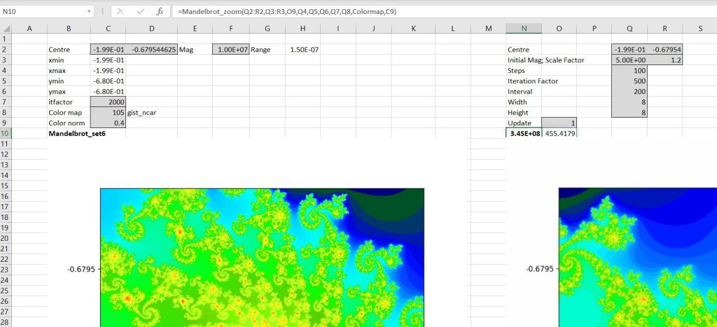Viewport: 717px width, 327px height.
Task: Click the Enter checkmark in formula bar
Action: pos(140,12)
